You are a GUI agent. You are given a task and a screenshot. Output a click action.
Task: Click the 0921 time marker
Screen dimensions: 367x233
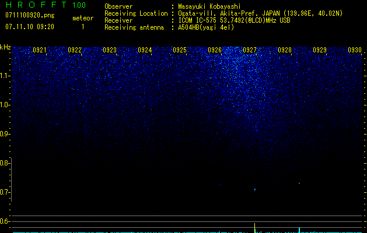[40, 50]
